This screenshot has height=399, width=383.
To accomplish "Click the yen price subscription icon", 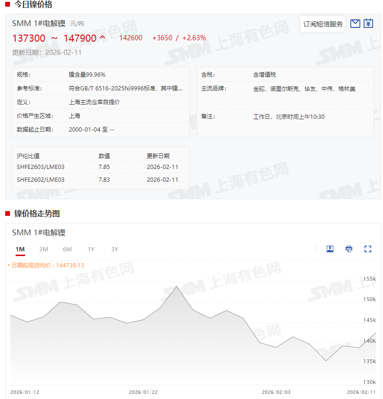I will 368,24.
